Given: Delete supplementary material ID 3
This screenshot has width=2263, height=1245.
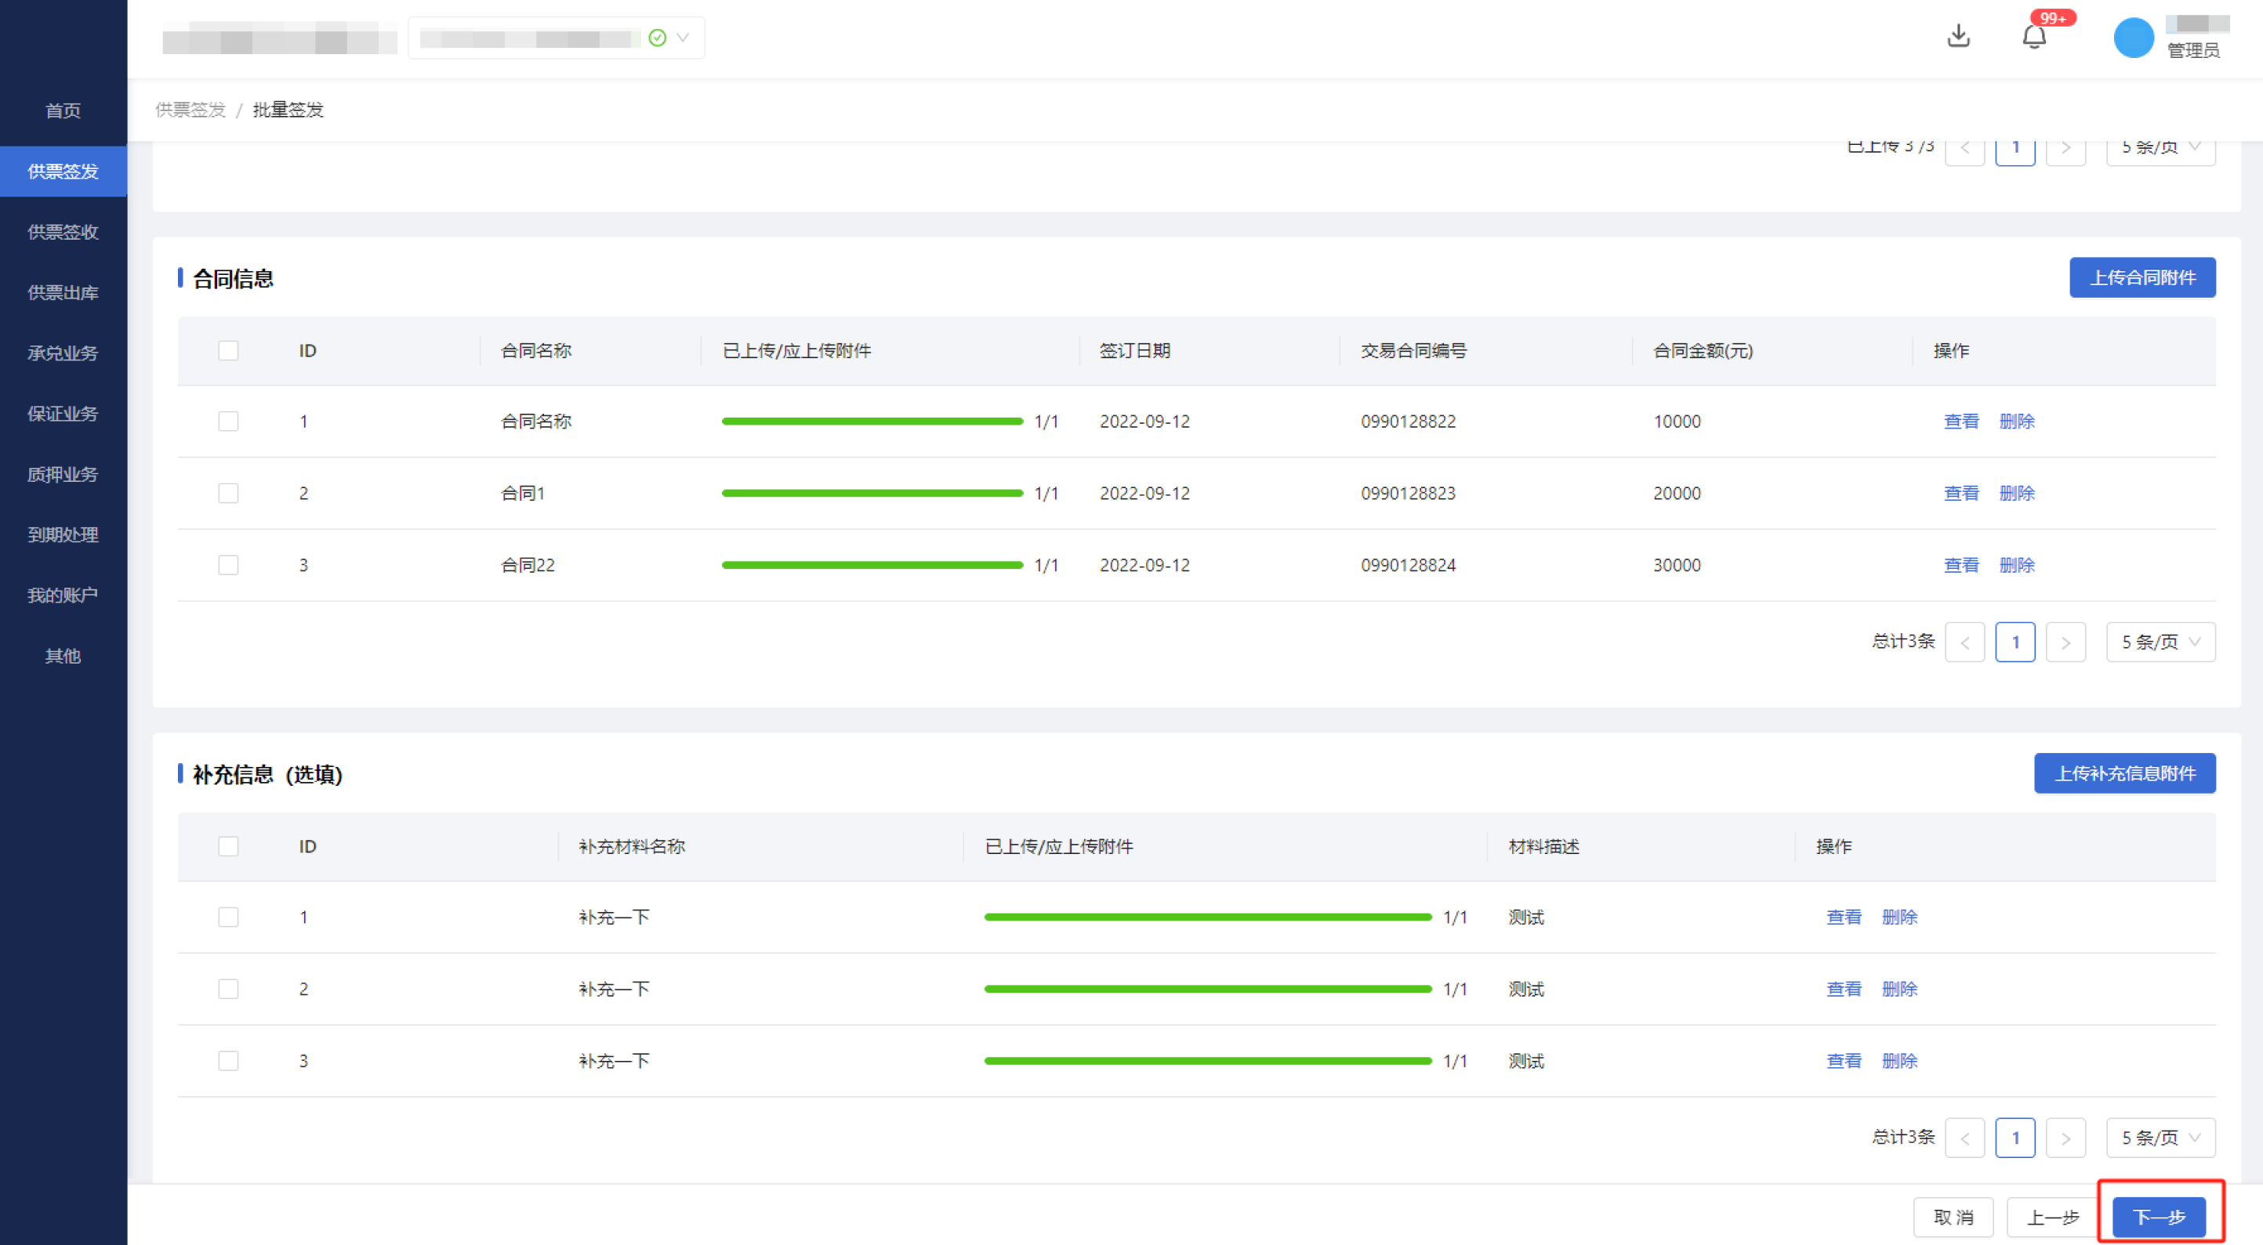Looking at the screenshot, I should point(1899,1062).
